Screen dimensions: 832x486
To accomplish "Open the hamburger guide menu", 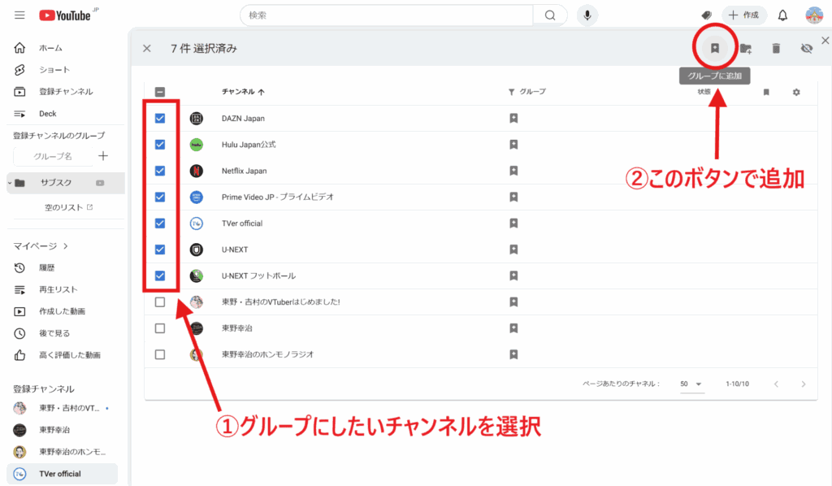I will 19,15.
